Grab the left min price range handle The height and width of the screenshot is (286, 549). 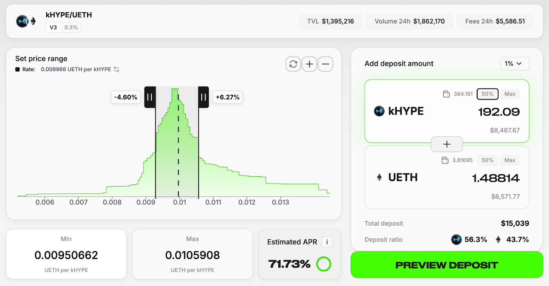click(x=150, y=97)
